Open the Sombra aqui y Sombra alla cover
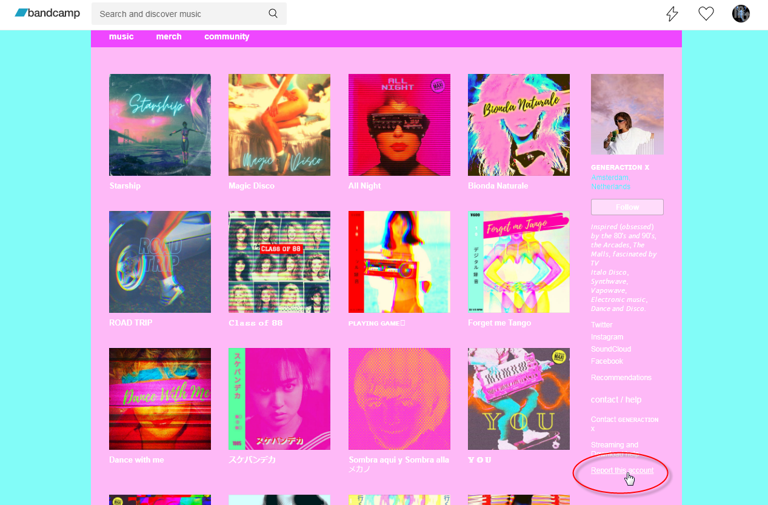This screenshot has width=768, height=505. 399,399
